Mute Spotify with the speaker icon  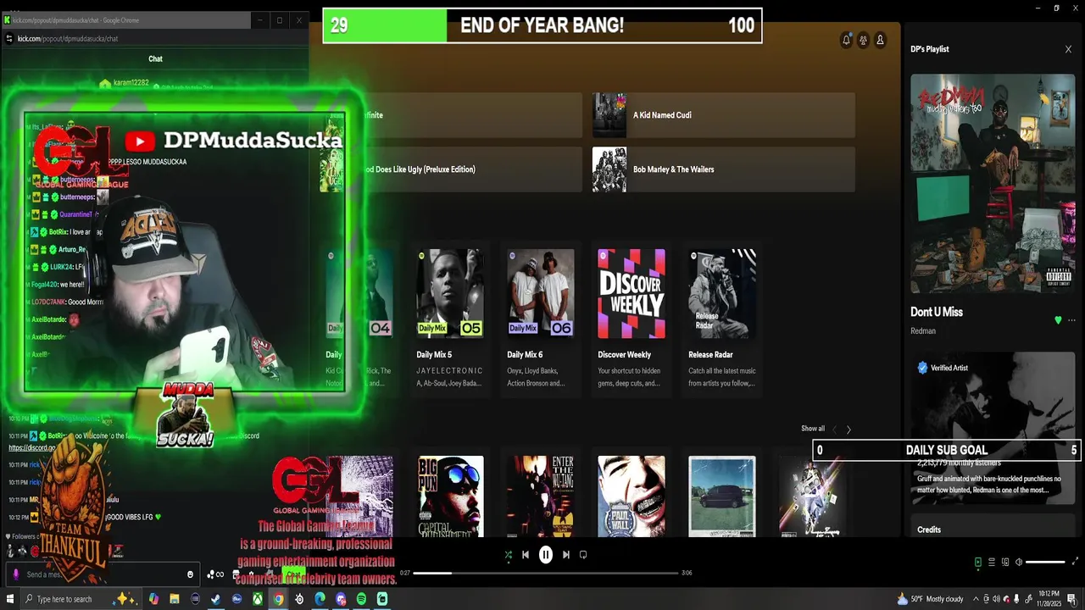(x=1018, y=562)
